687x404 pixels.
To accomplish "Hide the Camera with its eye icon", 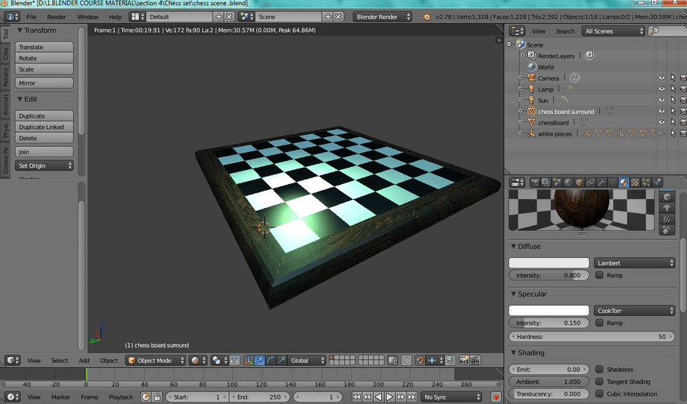I will 661,78.
